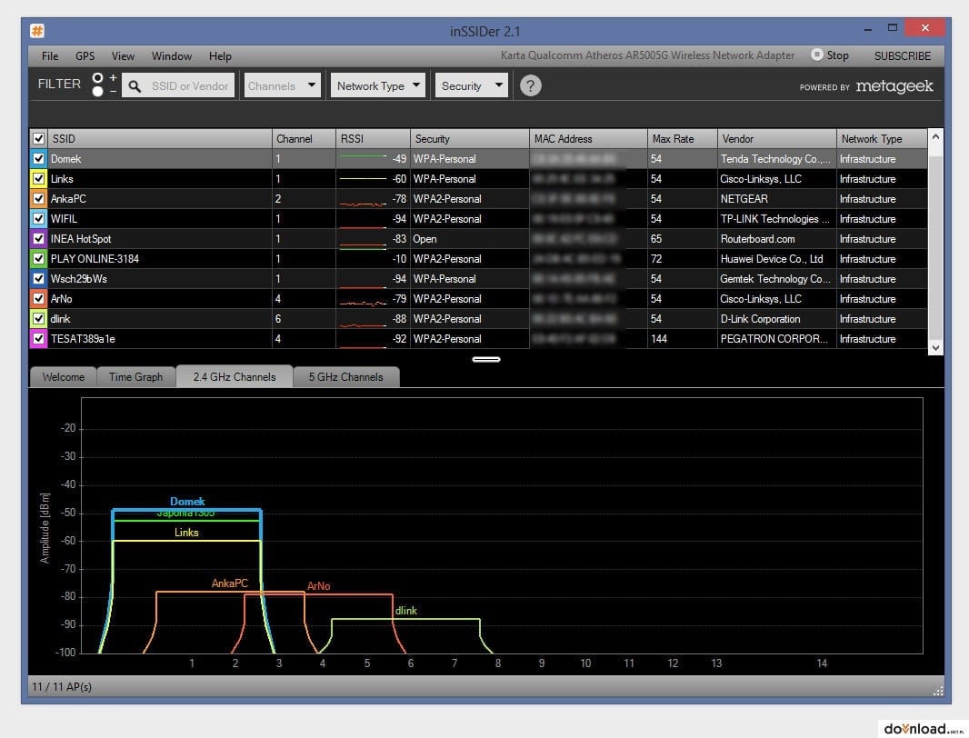This screenshot has height=738, width=969.
Task: Uncheck the Domek network checkbox
Action: [39, 159]
